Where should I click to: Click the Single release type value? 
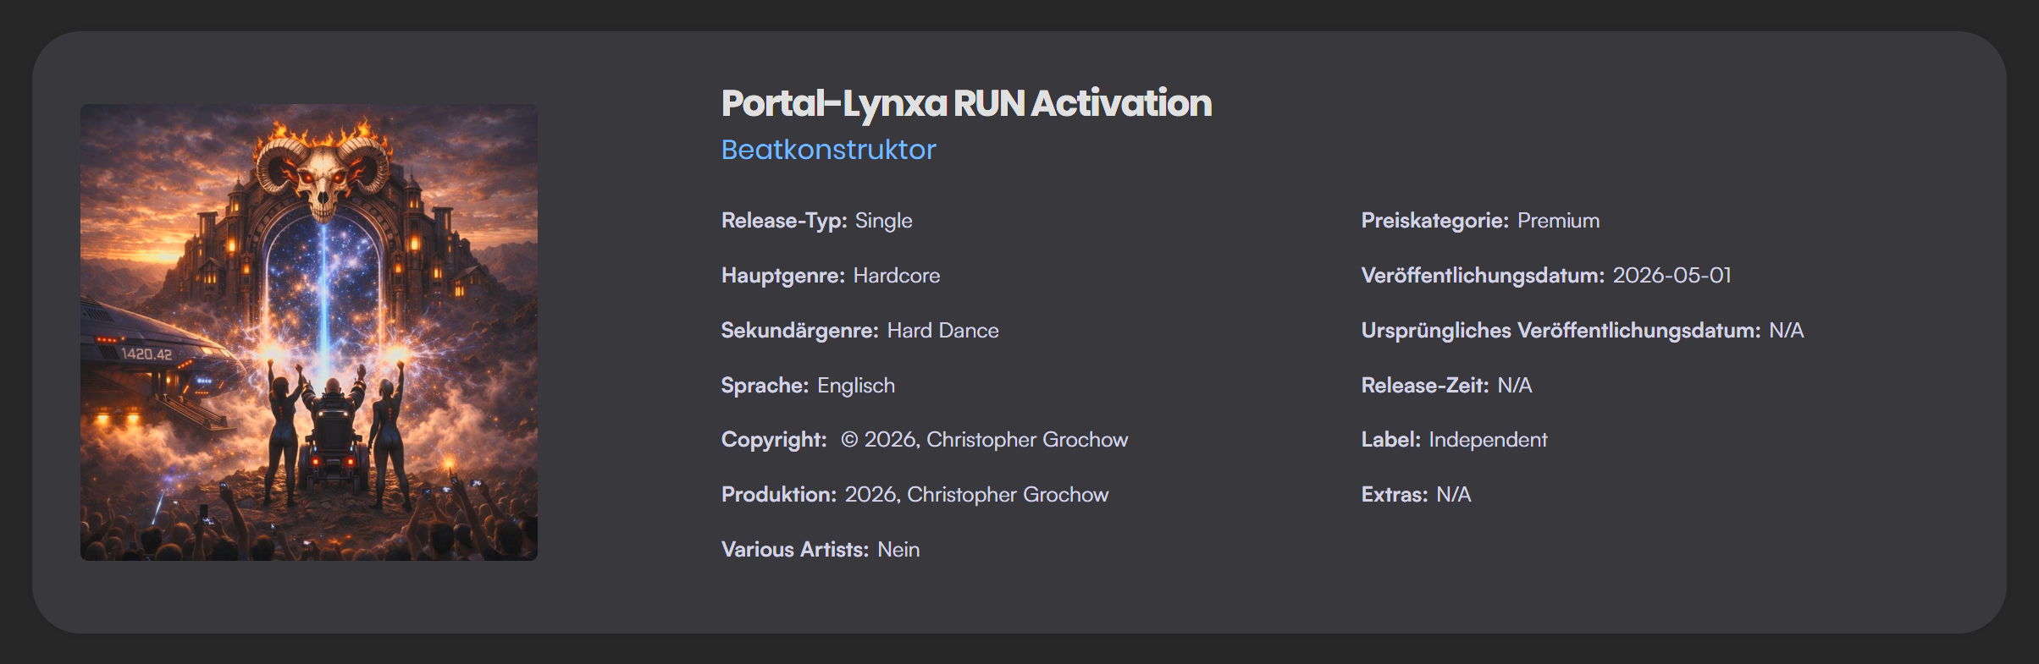point(883,221)
